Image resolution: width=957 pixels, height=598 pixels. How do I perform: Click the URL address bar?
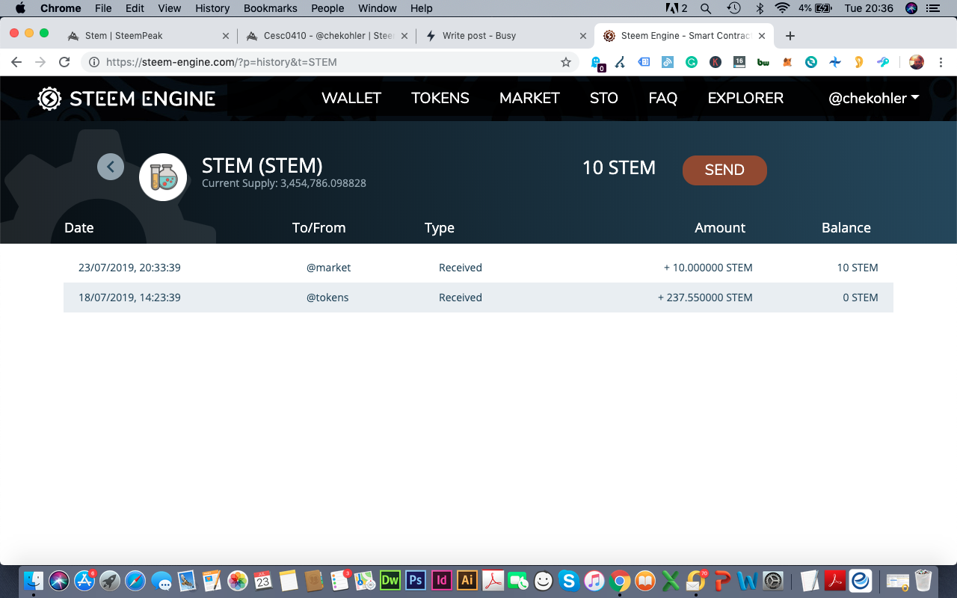pos(329,63)
